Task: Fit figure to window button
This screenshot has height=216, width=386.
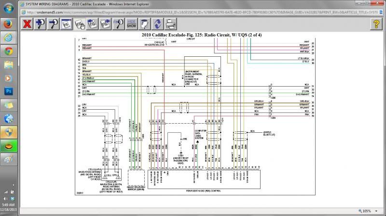Action: (66, 24)
